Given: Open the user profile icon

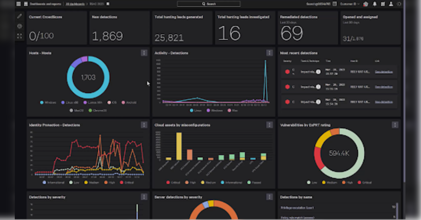Looking at the screenshot, I should pos(391,4).
